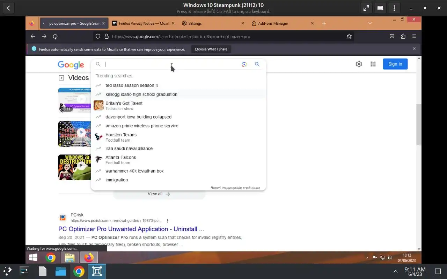Dismiss the Firefox data notification bar
Image resolution: width=447 pixels, height=279 pixels.
click(414, 49)
